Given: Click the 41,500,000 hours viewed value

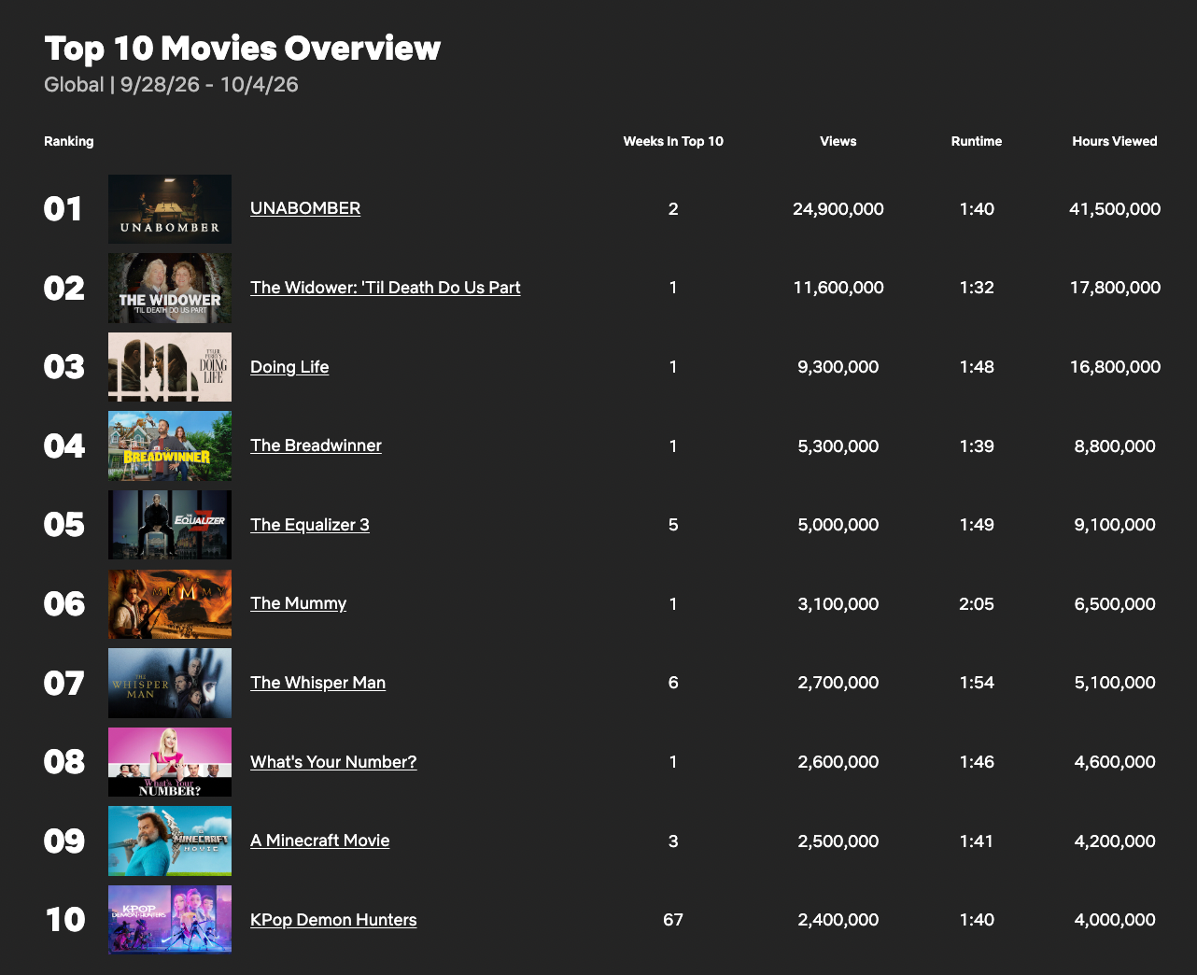Looking at the screenshot, I should click(1115, 209).
